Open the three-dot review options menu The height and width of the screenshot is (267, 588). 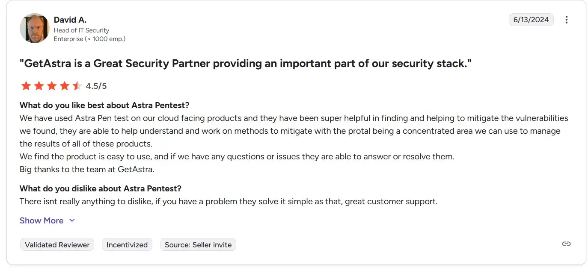[566, 19]
